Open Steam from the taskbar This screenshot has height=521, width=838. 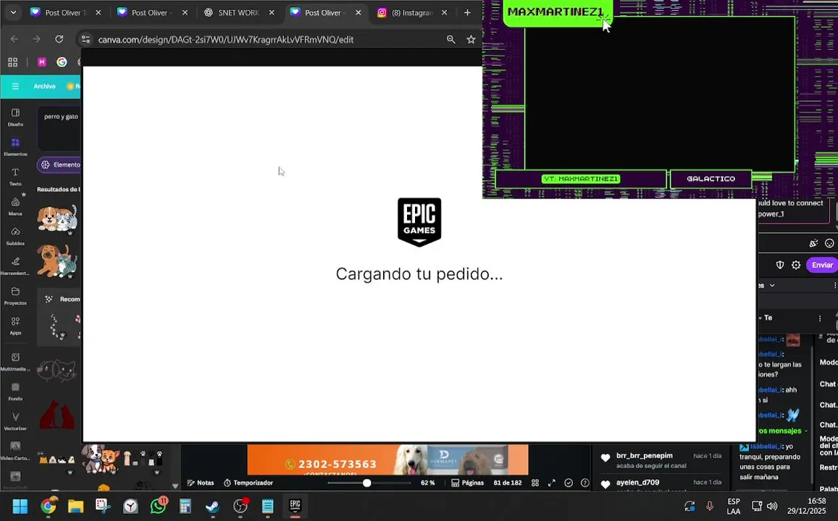pyautogui.click(x=213, y=506)
